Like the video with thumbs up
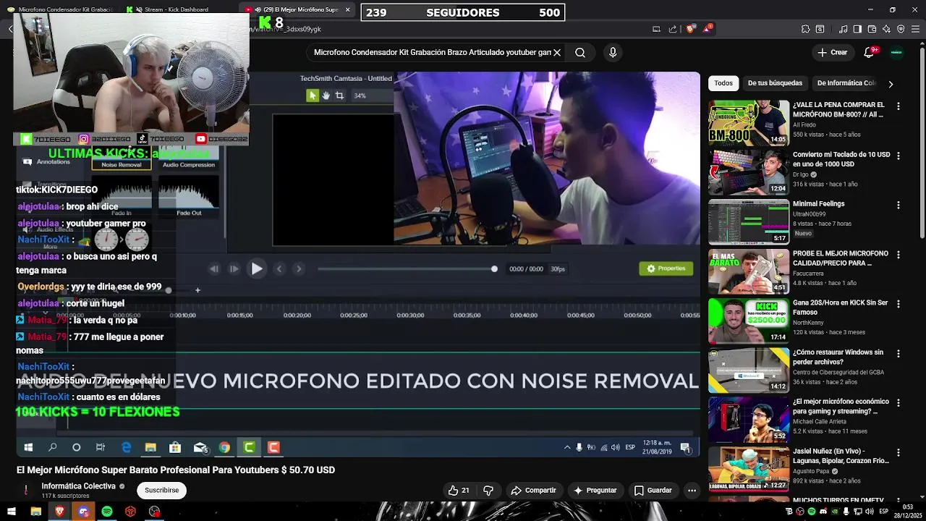The image size is (926, 521). (x=459, y=490)
